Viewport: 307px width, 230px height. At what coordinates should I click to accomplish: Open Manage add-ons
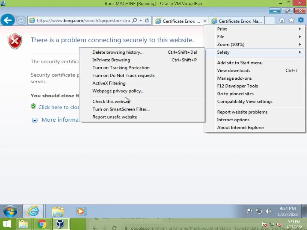(x=255, y=78)
